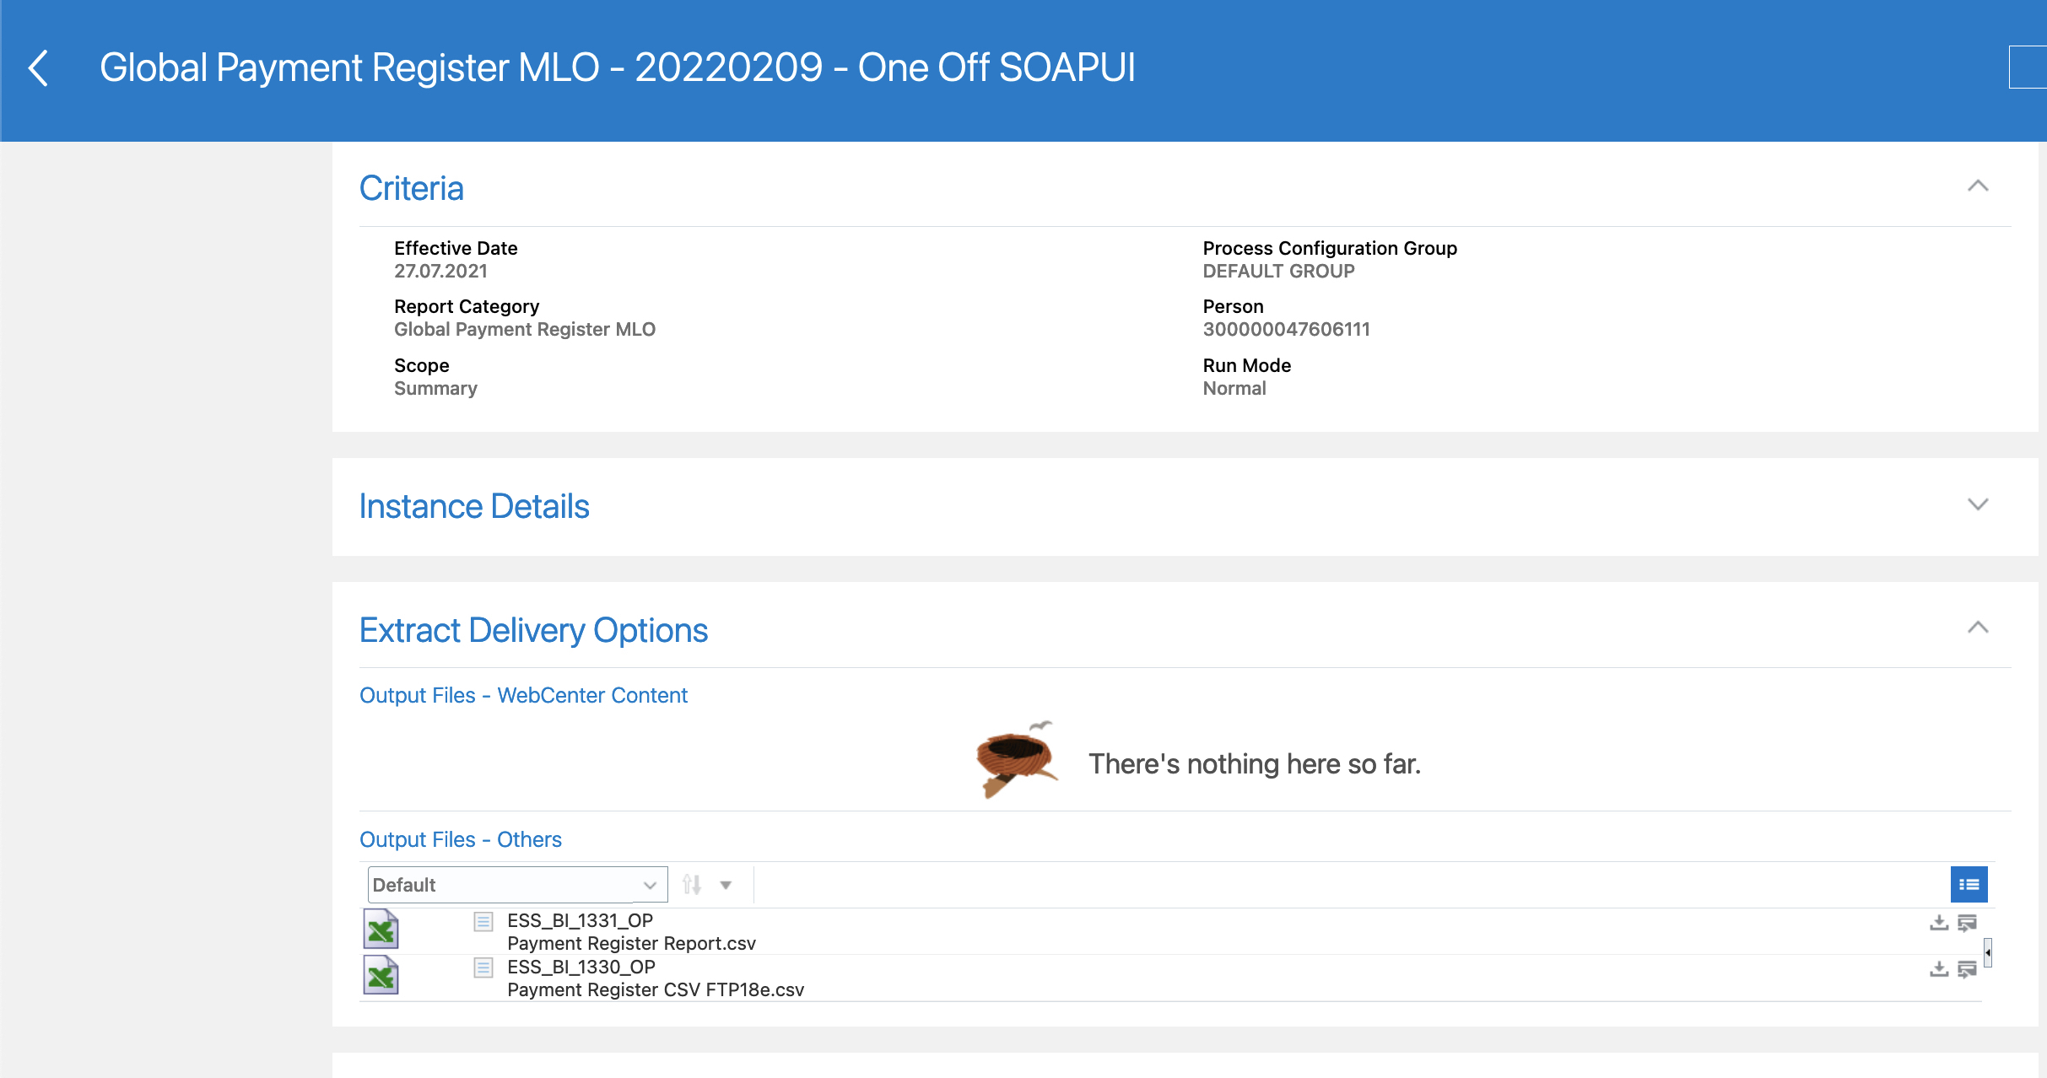
Task: Download the Payment Register Report.csv file
Action: coord(1939,922)
